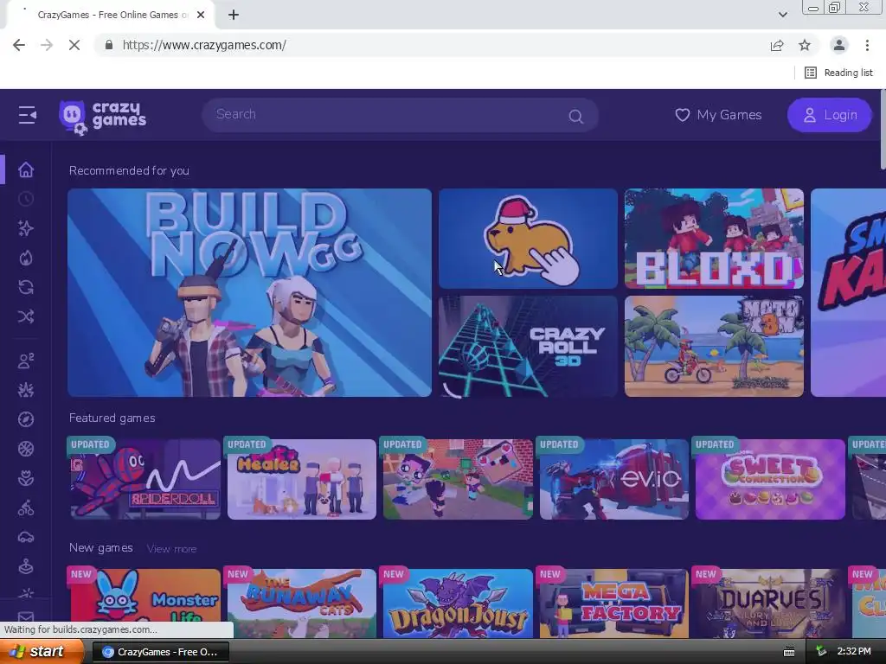The height and width of the screenshot is (664, 886).
Task: Open the Build Now GG game thumbnail
Action: coord(249,292)
